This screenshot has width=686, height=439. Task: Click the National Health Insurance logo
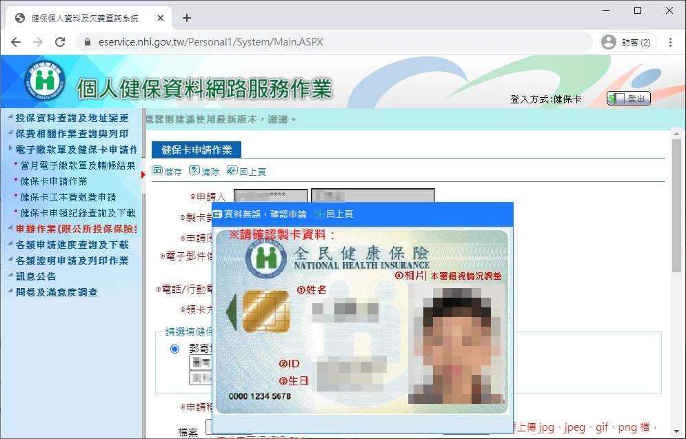click(44, 81)
